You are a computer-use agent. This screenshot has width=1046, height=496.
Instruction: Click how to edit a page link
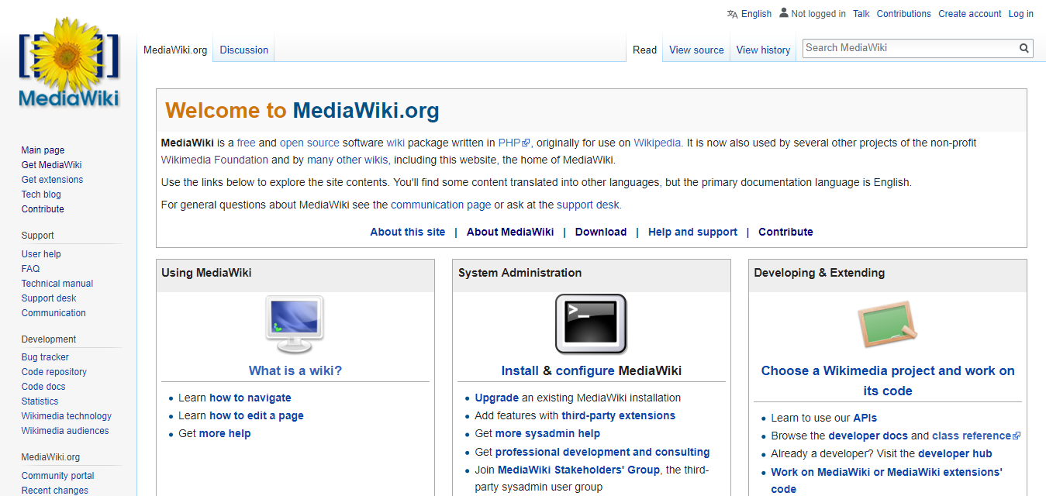[x=257, y=415]
